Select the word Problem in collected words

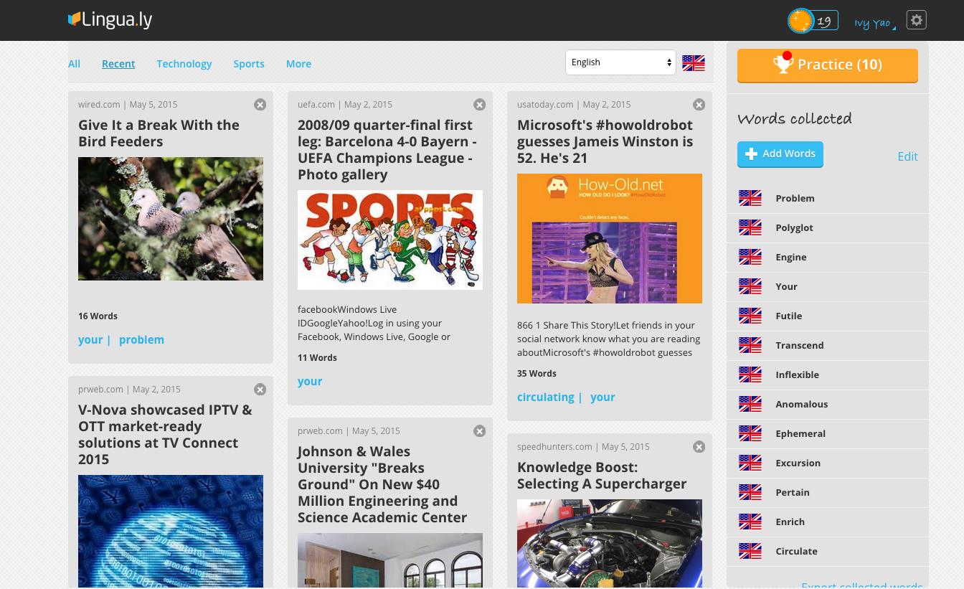[795, 198]
